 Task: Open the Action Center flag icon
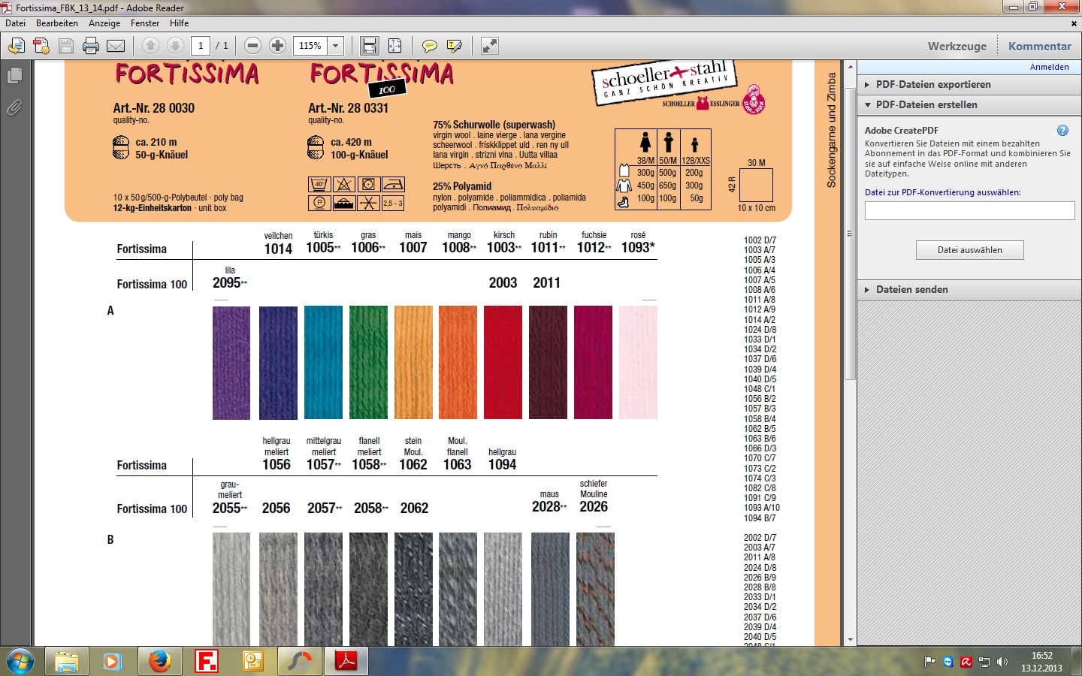[930, 662]
